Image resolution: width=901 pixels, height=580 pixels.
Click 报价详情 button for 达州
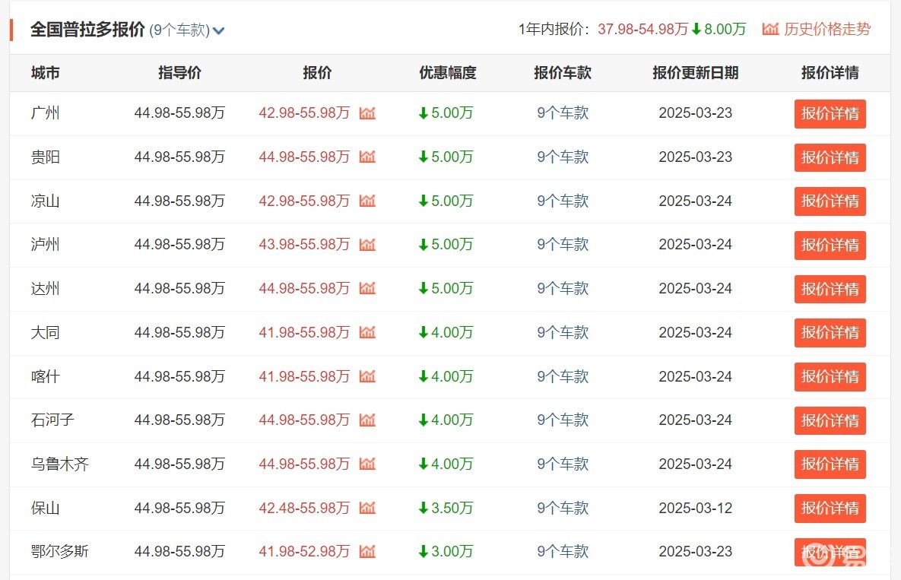point(830,289)
